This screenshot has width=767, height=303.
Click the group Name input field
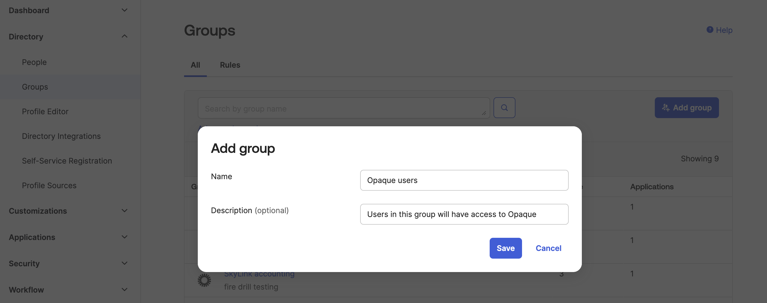[464, 180]
